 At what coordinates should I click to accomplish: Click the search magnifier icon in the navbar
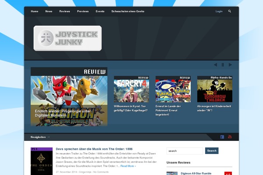(x=230, y=11)
